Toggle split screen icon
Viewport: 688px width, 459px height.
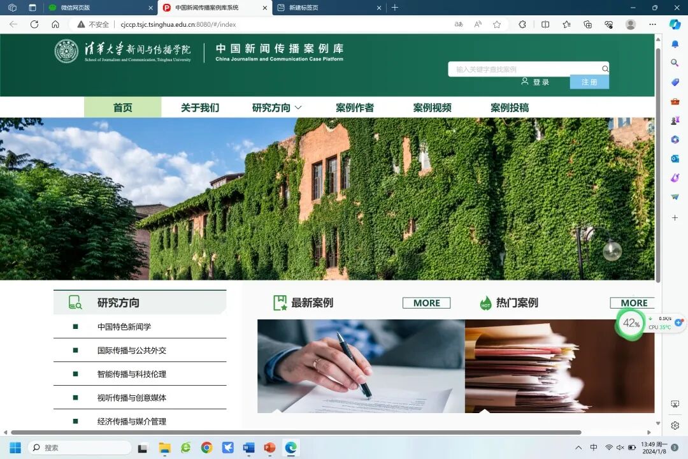pyautogui.click(x=545, y=24)
